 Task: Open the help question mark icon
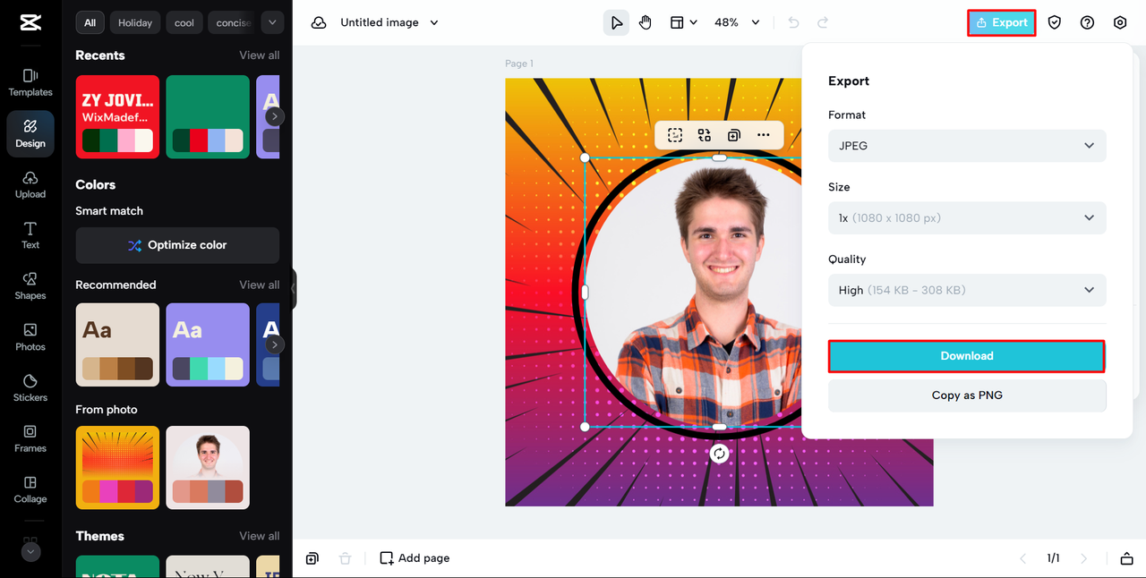coord(1087,22)
